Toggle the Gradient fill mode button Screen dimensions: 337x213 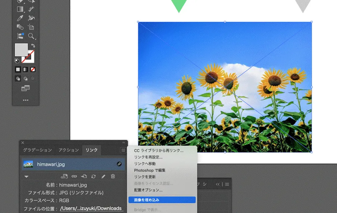click(x=25, y=69)
